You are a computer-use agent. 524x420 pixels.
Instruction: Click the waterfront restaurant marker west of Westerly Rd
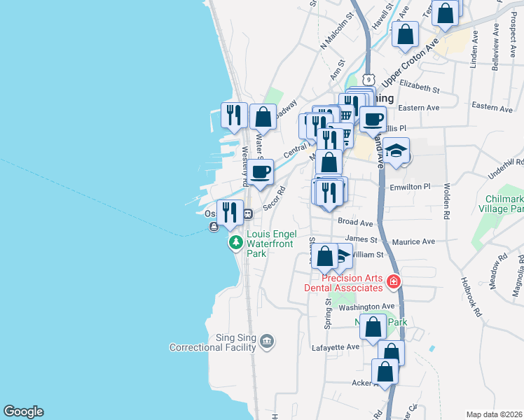[234, 115]
